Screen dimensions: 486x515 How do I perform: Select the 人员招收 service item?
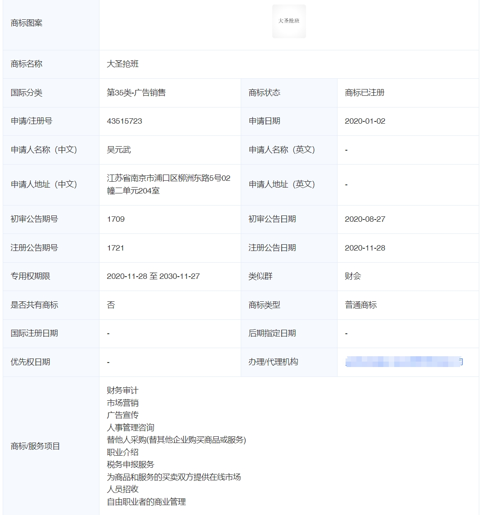pos(121,490)
